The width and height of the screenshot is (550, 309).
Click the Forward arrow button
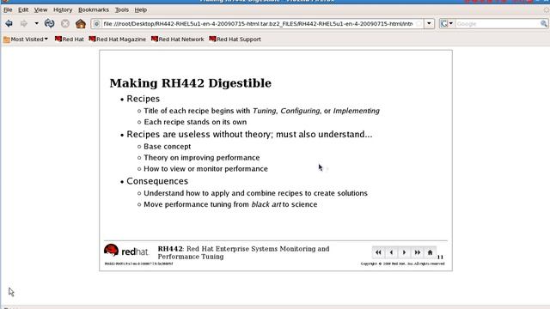click(23, 23)
